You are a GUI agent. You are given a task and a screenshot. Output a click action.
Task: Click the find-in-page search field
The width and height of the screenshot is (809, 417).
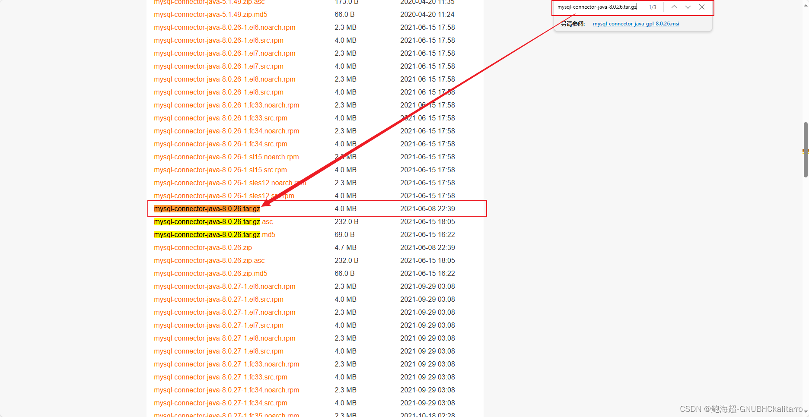tap(597, 7)
